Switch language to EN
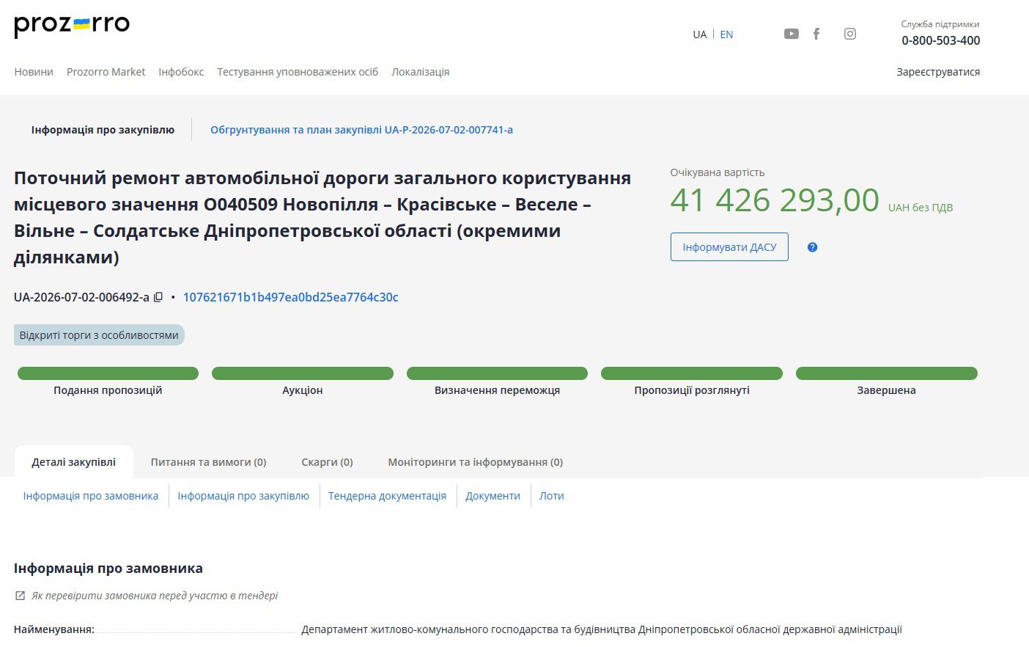Screen dimensions: 1029x647 [726, 34]
